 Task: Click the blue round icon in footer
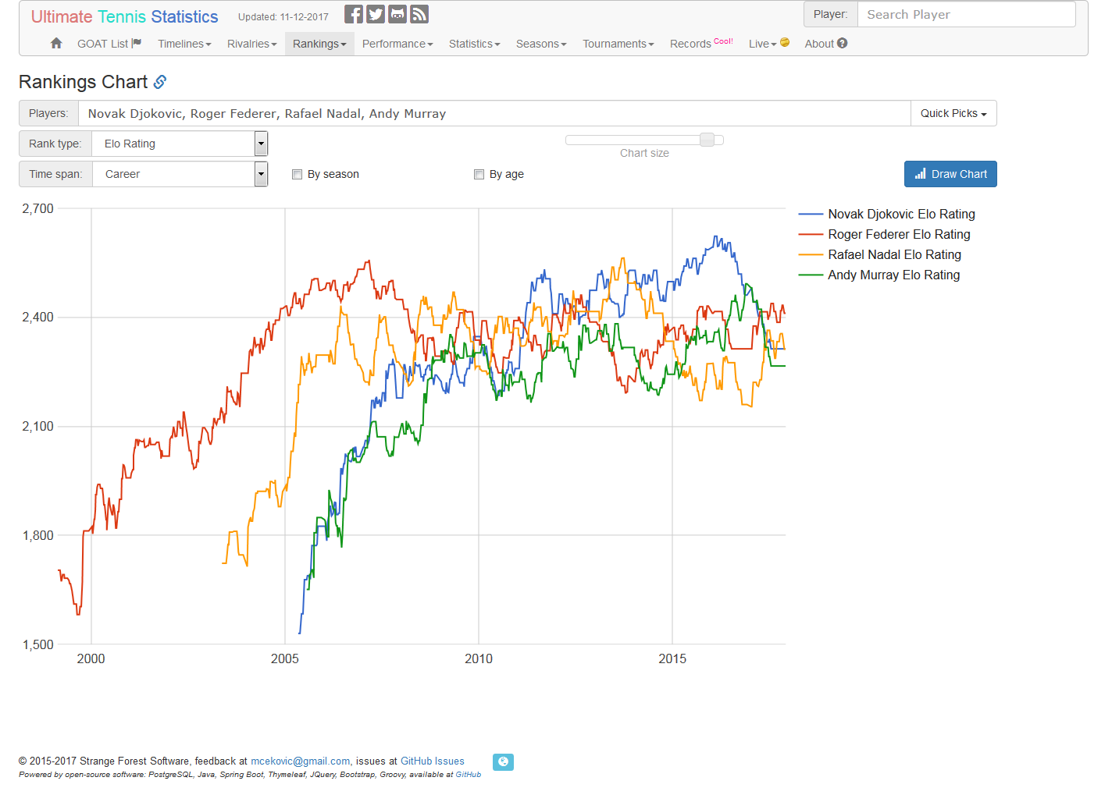pyautogui.click(x=503, y=762)
